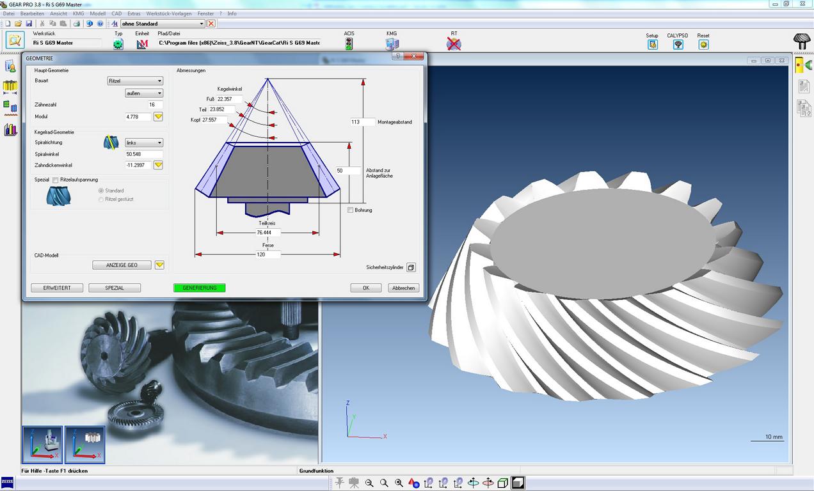Image resolution: width=814 pixels, height=491 pixels.
Task: Select the Standard radio button
Action: click(x=100, y=191)
